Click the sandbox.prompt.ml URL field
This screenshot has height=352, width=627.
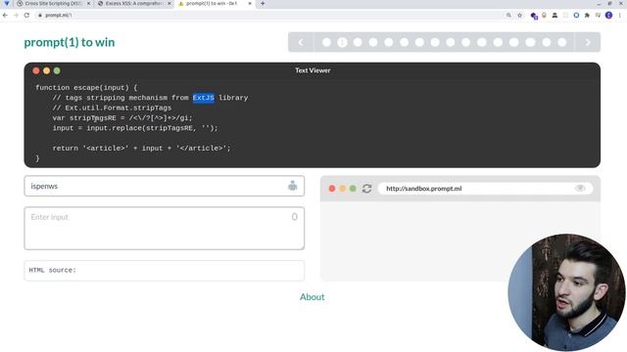pos(485,189)
